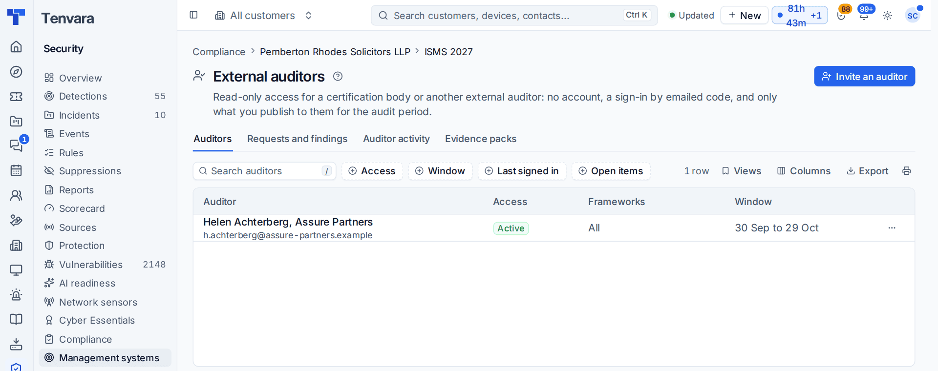Viewport: 938px width, 371px height.
Task: Switch to Evidence packs tab
Action: 481,139
